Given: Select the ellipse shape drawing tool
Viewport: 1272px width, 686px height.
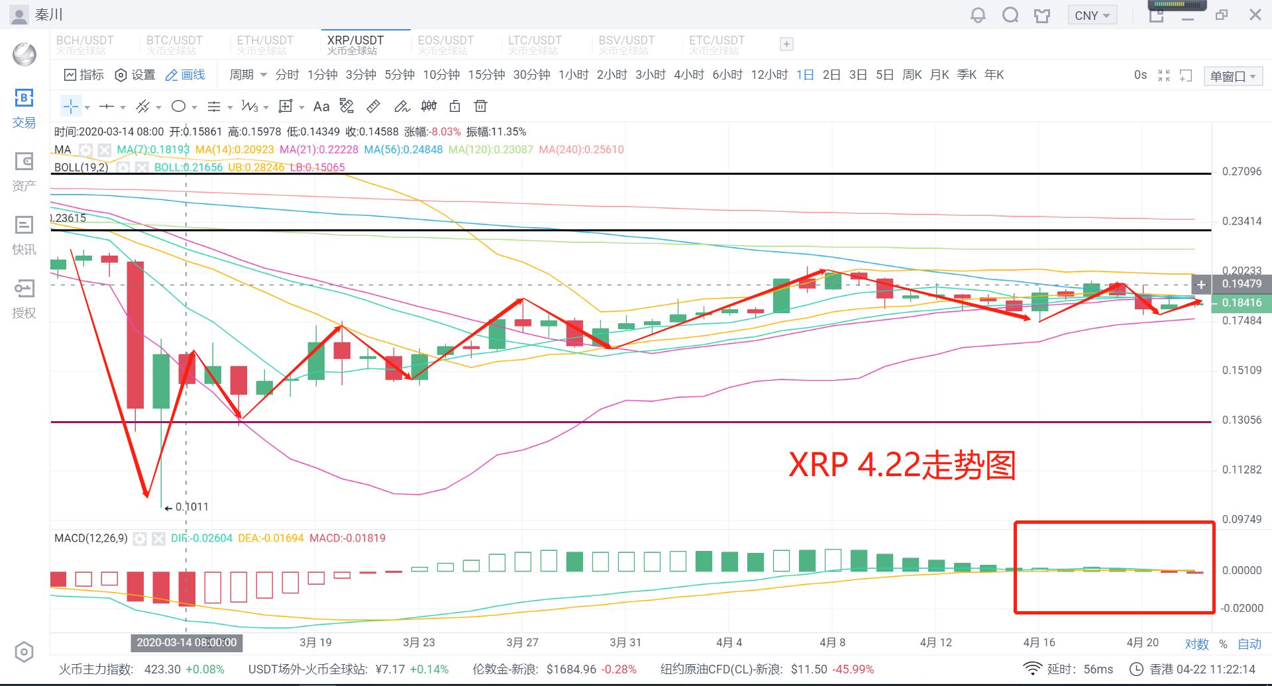Looking at the screenshot, I should click(178, 106).
